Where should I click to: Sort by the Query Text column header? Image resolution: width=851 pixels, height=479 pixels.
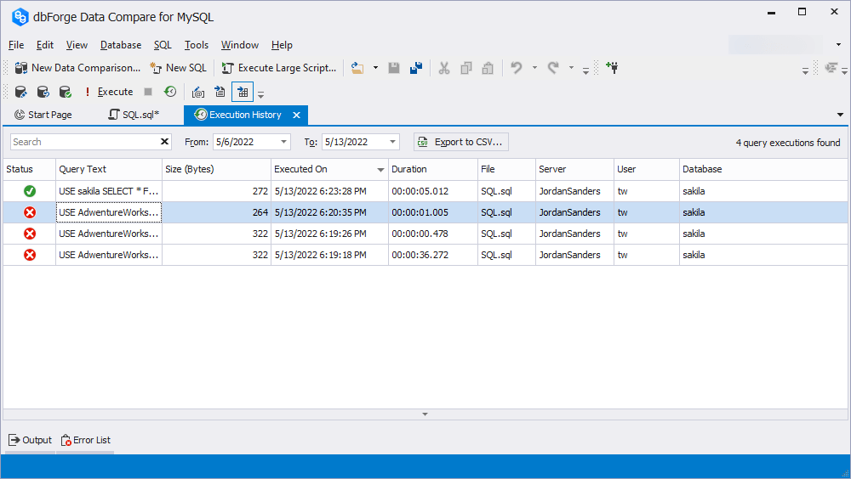pos(109,169)
